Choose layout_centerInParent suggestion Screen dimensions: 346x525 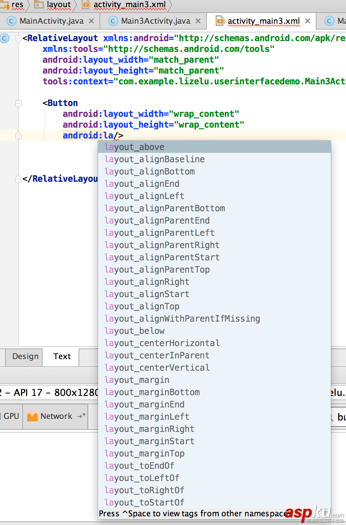(157, 356)
